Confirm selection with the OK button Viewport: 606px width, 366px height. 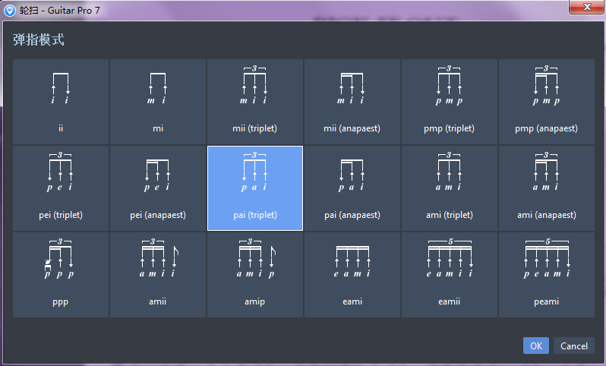(535, 345)
